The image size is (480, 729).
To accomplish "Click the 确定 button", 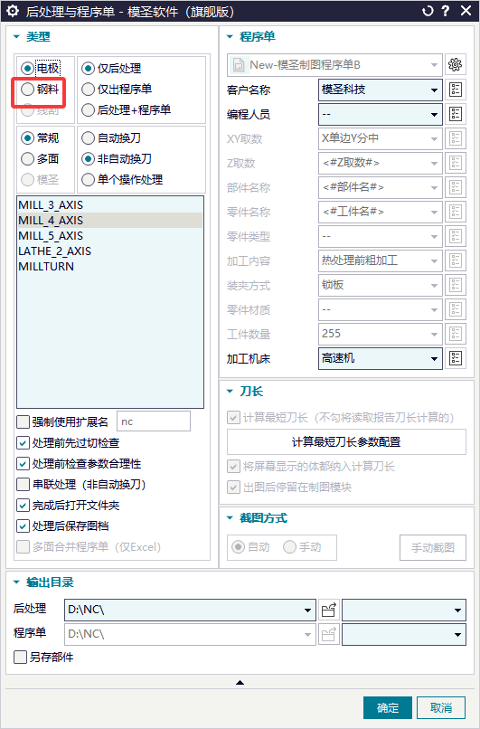I will [x=388, y=708].
